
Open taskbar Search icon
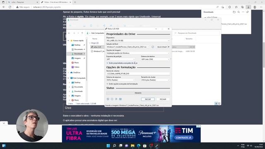pos(114,146)
